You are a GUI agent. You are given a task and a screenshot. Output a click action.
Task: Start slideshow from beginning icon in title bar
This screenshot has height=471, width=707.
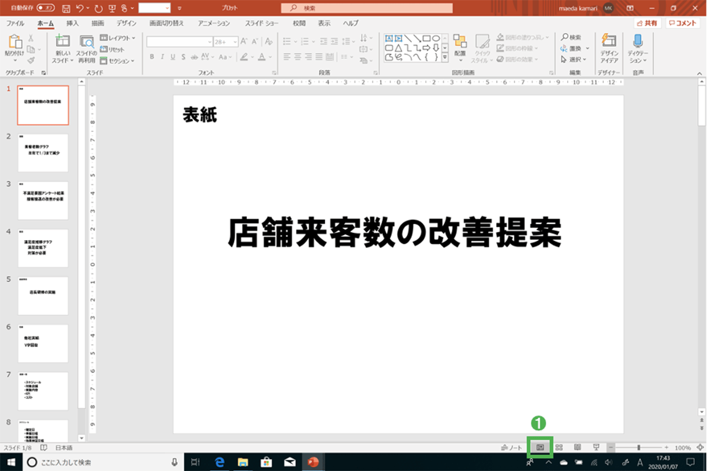[111, 9]
